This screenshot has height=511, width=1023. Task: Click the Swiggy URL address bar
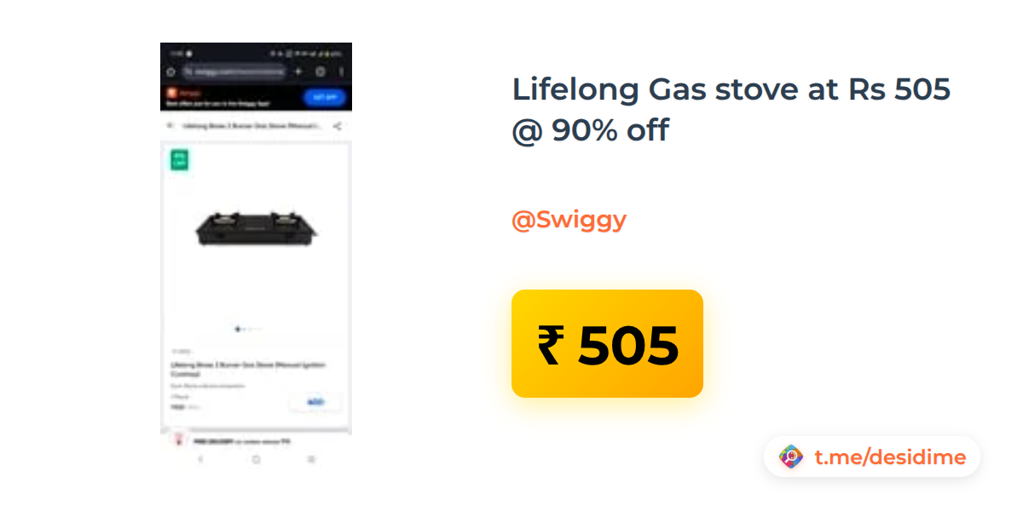[x=234, y=72]
